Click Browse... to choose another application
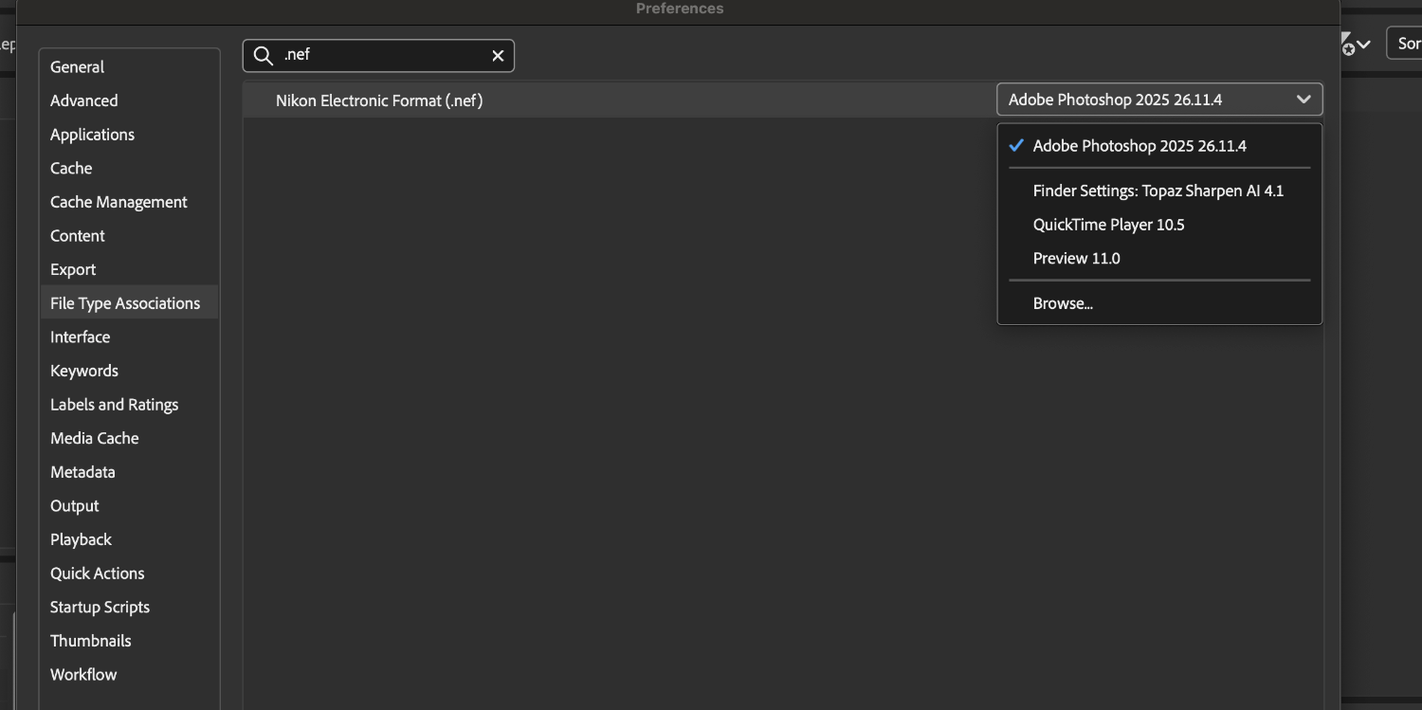Viewport: 1422px width, 710px height. [1063, 303]
